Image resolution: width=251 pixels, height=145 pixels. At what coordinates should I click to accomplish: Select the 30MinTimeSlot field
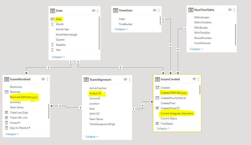click(x=203, y=22)
